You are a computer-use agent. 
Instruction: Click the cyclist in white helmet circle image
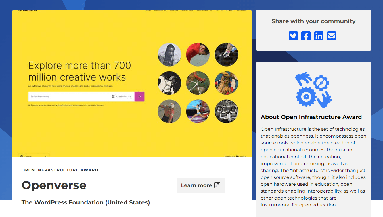169,111
